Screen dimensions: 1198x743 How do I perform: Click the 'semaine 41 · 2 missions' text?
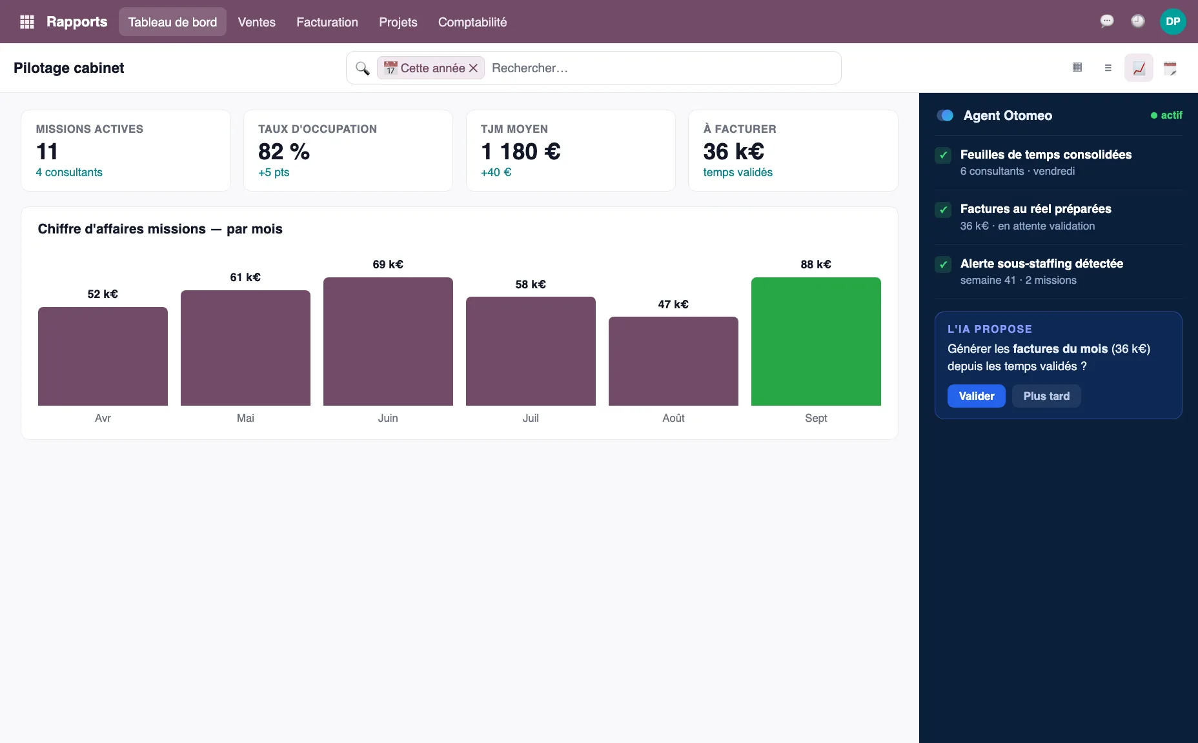coord(1018,280)
